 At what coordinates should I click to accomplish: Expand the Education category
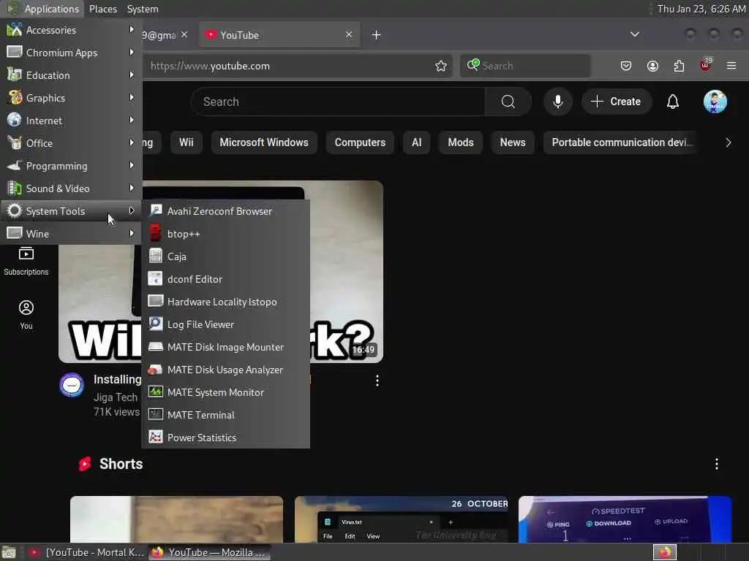click(71, 75)
